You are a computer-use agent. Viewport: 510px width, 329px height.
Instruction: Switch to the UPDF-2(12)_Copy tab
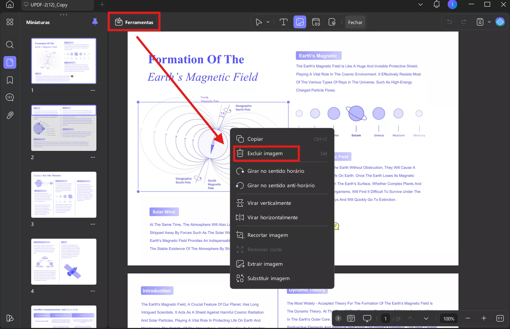(57, 5)
